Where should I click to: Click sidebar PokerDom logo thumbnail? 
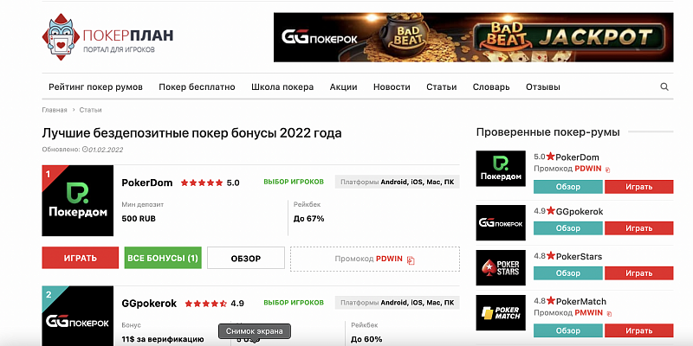tap(501, 169)
